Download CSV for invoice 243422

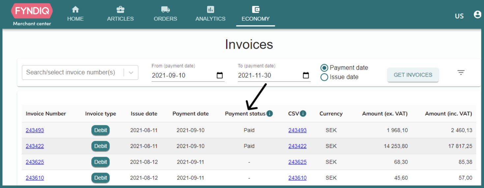297,146
